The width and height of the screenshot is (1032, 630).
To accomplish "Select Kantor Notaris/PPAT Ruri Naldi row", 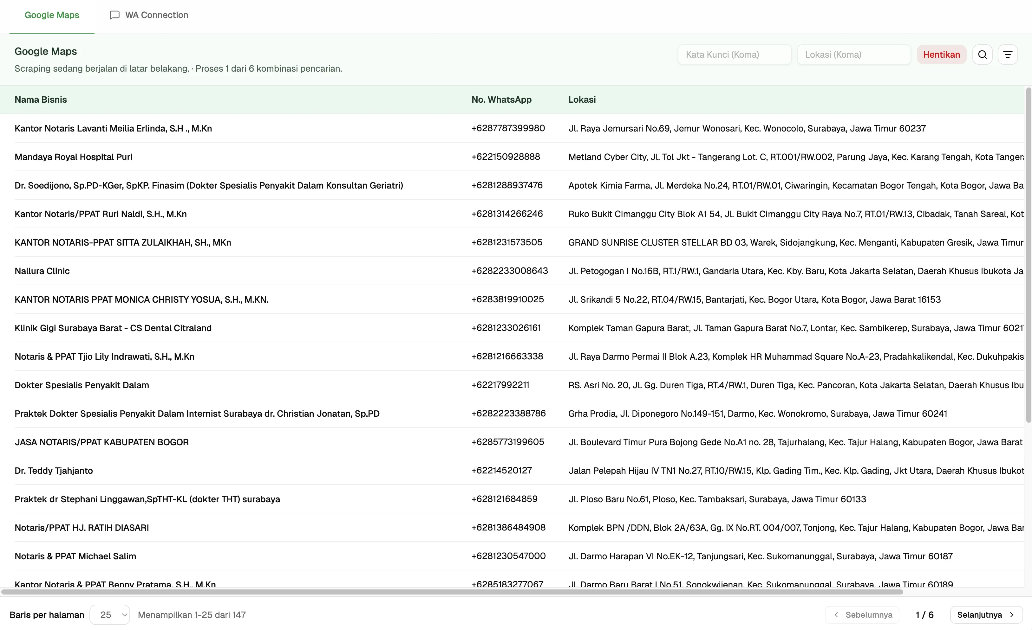I will [512, 214].
